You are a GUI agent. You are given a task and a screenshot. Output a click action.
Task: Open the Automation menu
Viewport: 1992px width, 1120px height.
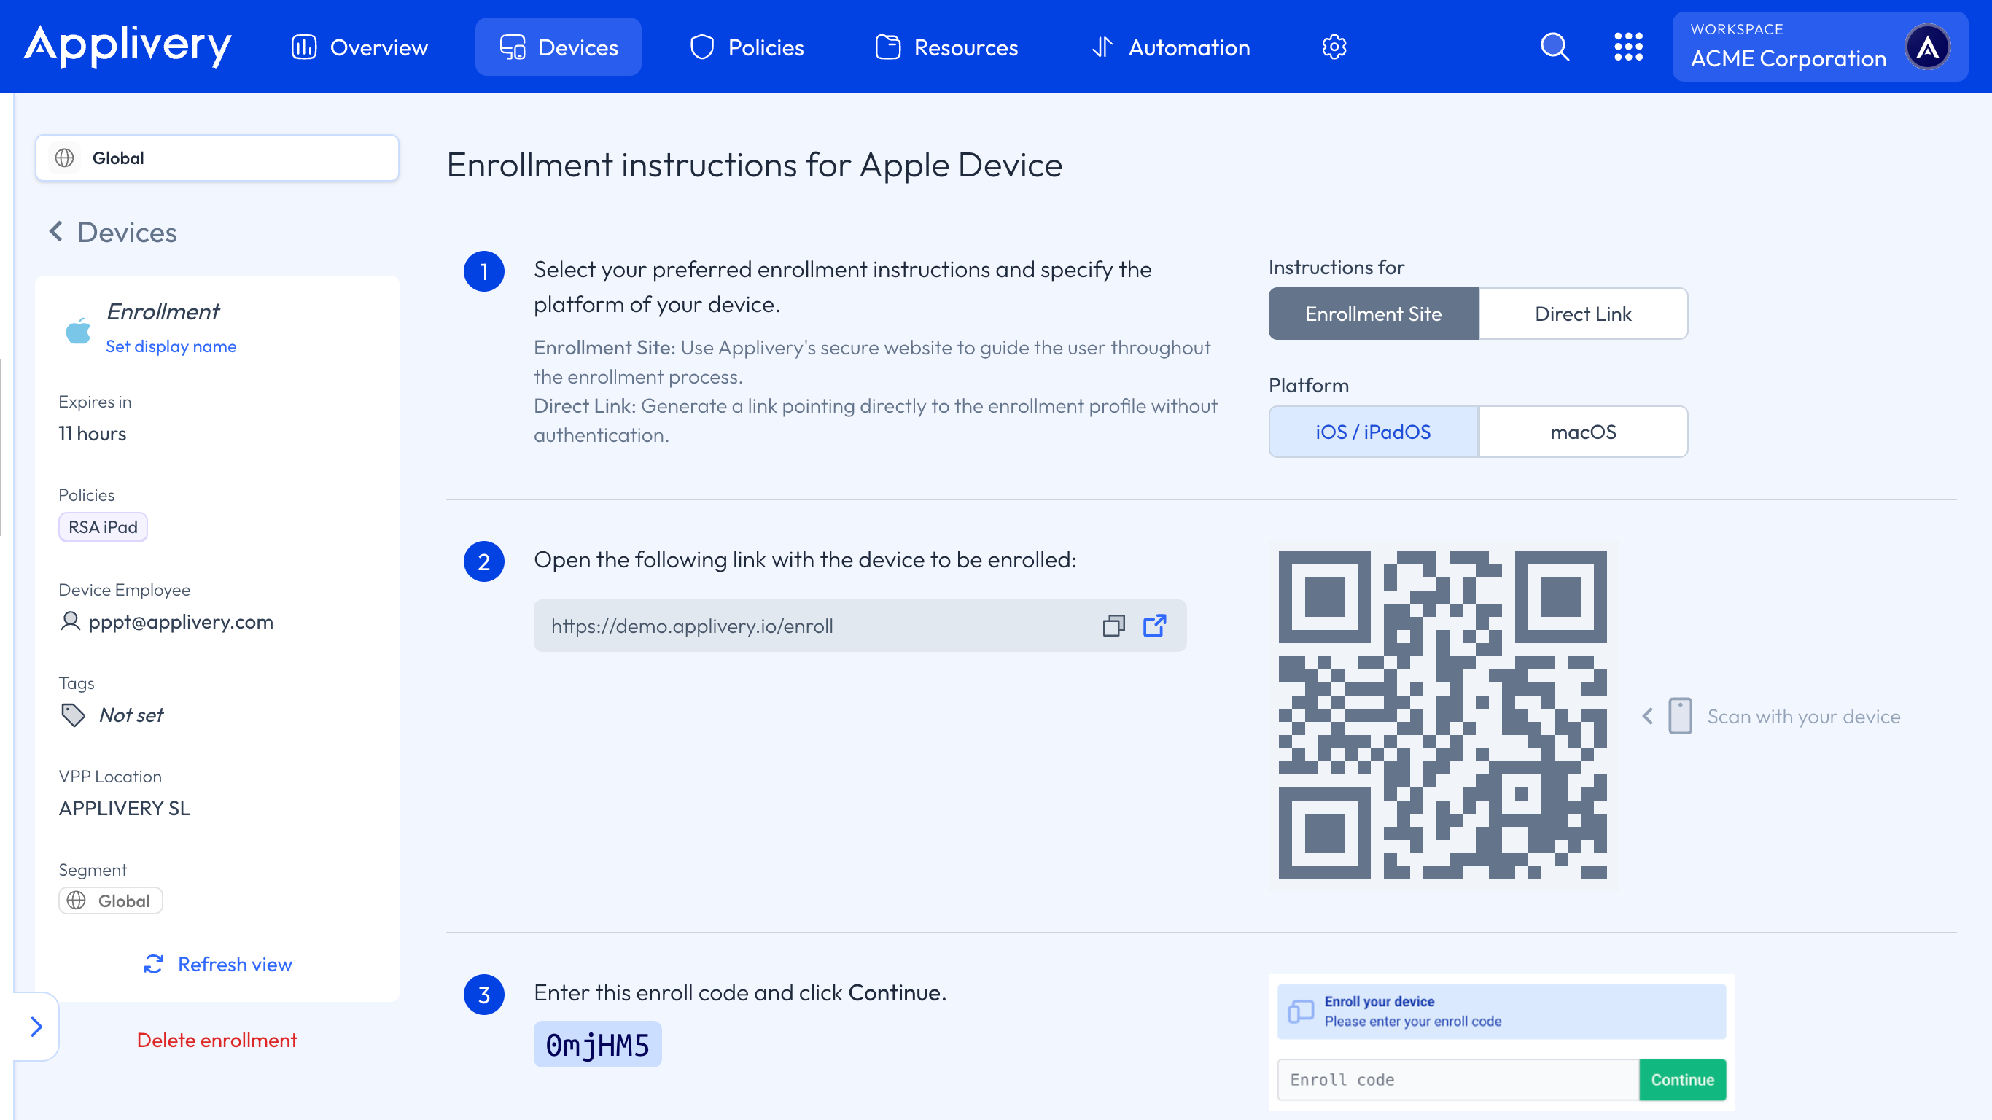(x=1171, y=47)
